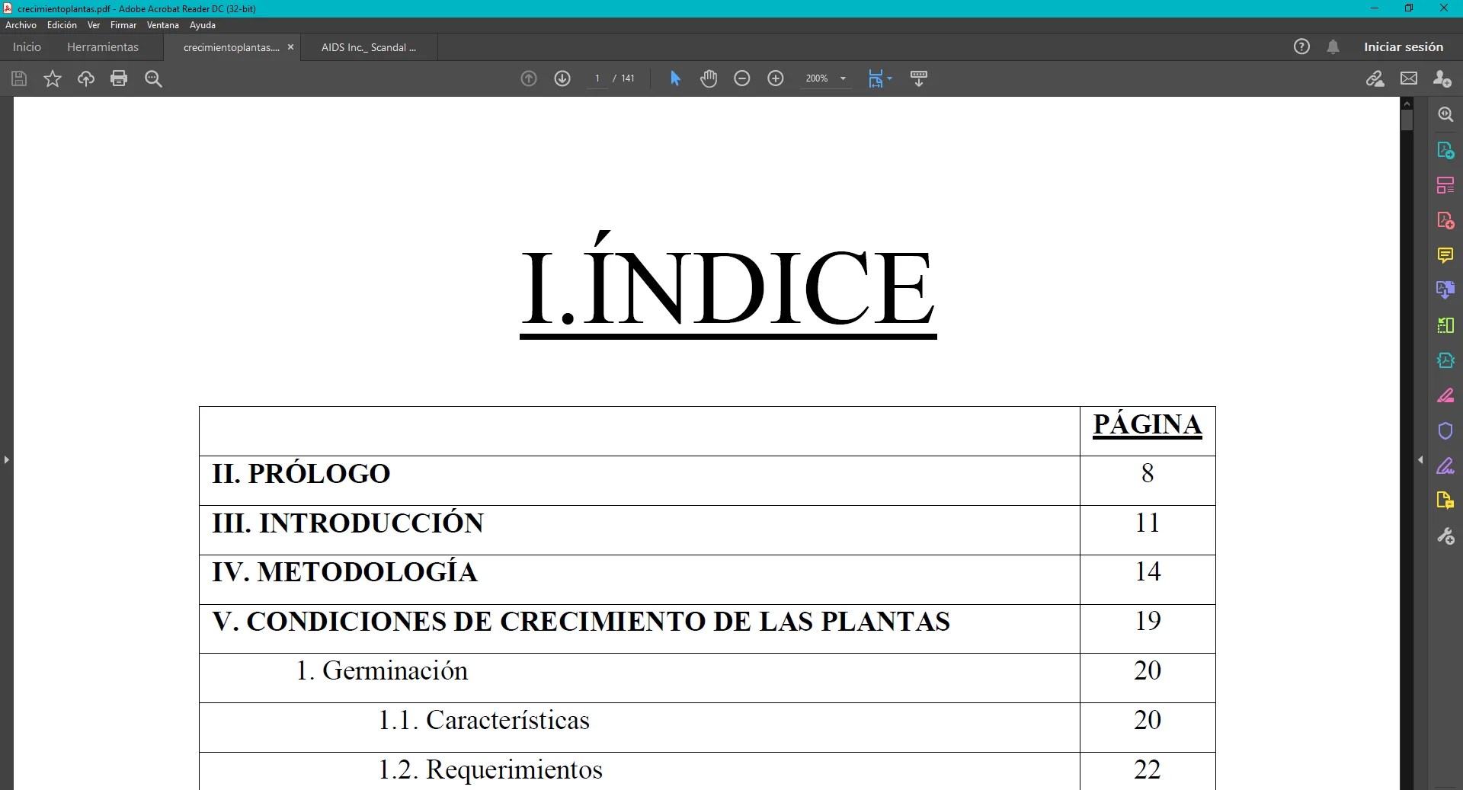Open the Help question mark icon
Screen dimensions: 1463x790
click(1301, 46)
